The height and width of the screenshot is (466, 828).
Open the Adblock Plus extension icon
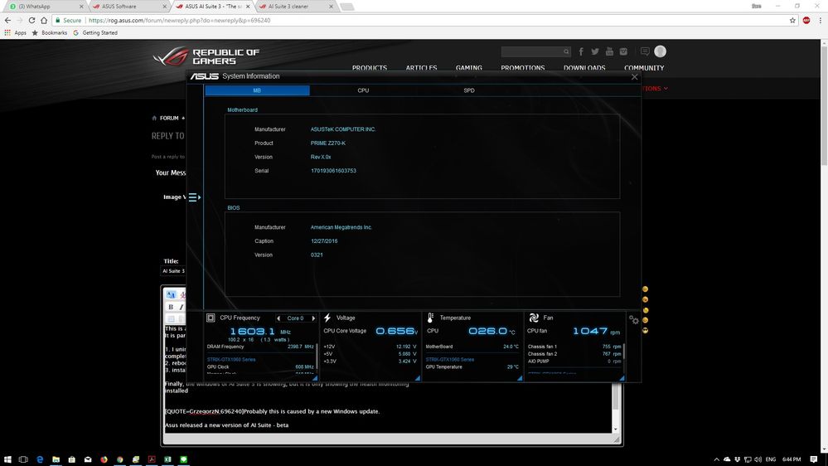(806, 20)
